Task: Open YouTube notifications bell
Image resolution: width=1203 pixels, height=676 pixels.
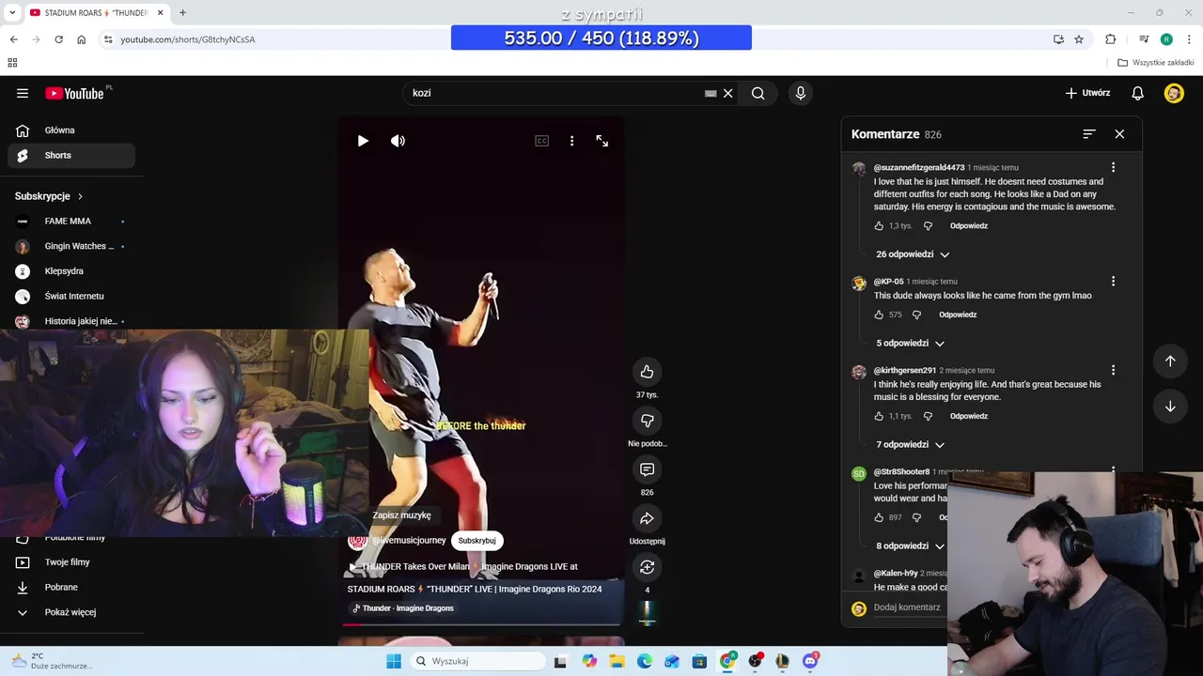Action: pyautogui.click(x=1137, y=93)
